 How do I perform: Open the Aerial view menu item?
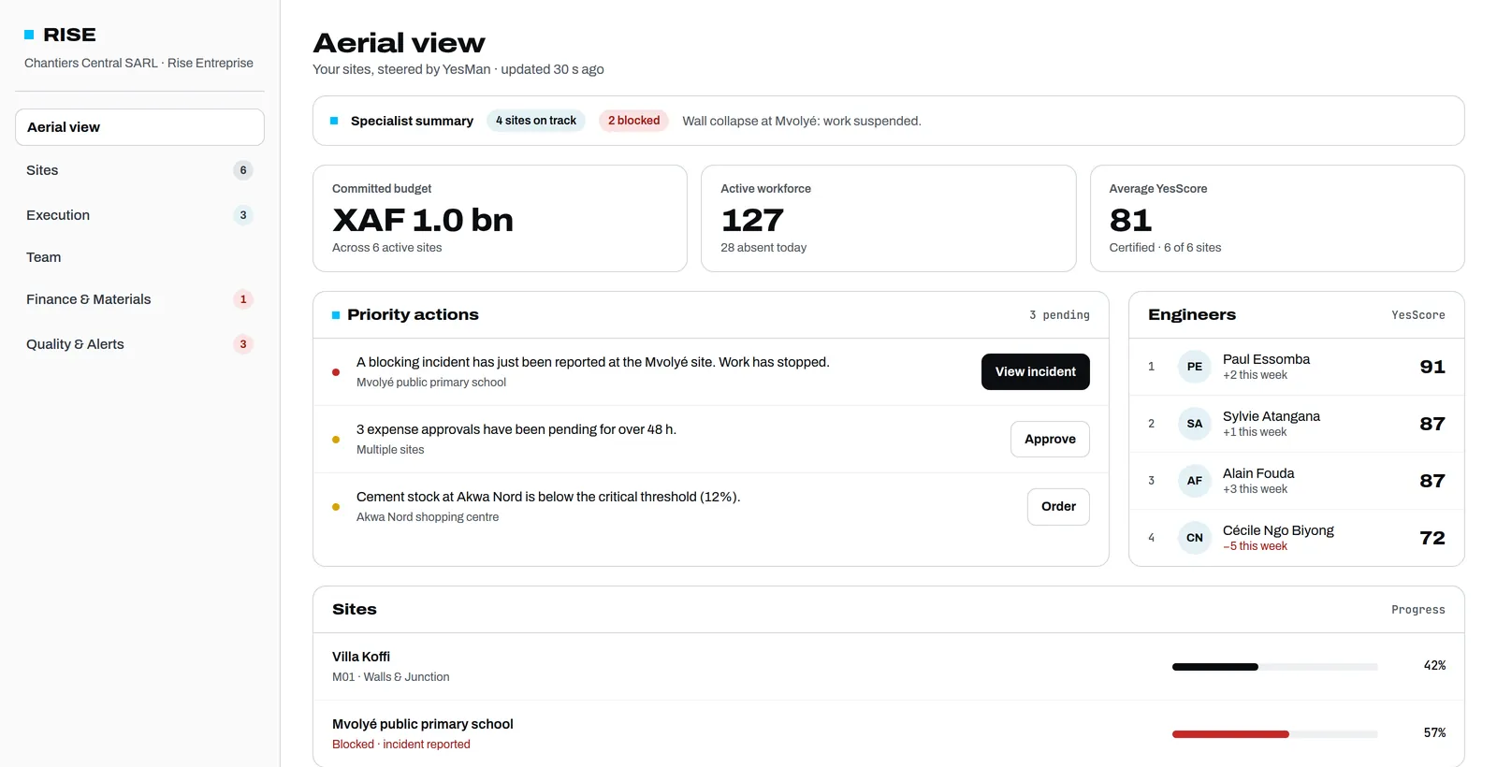[x=139, y=127]
